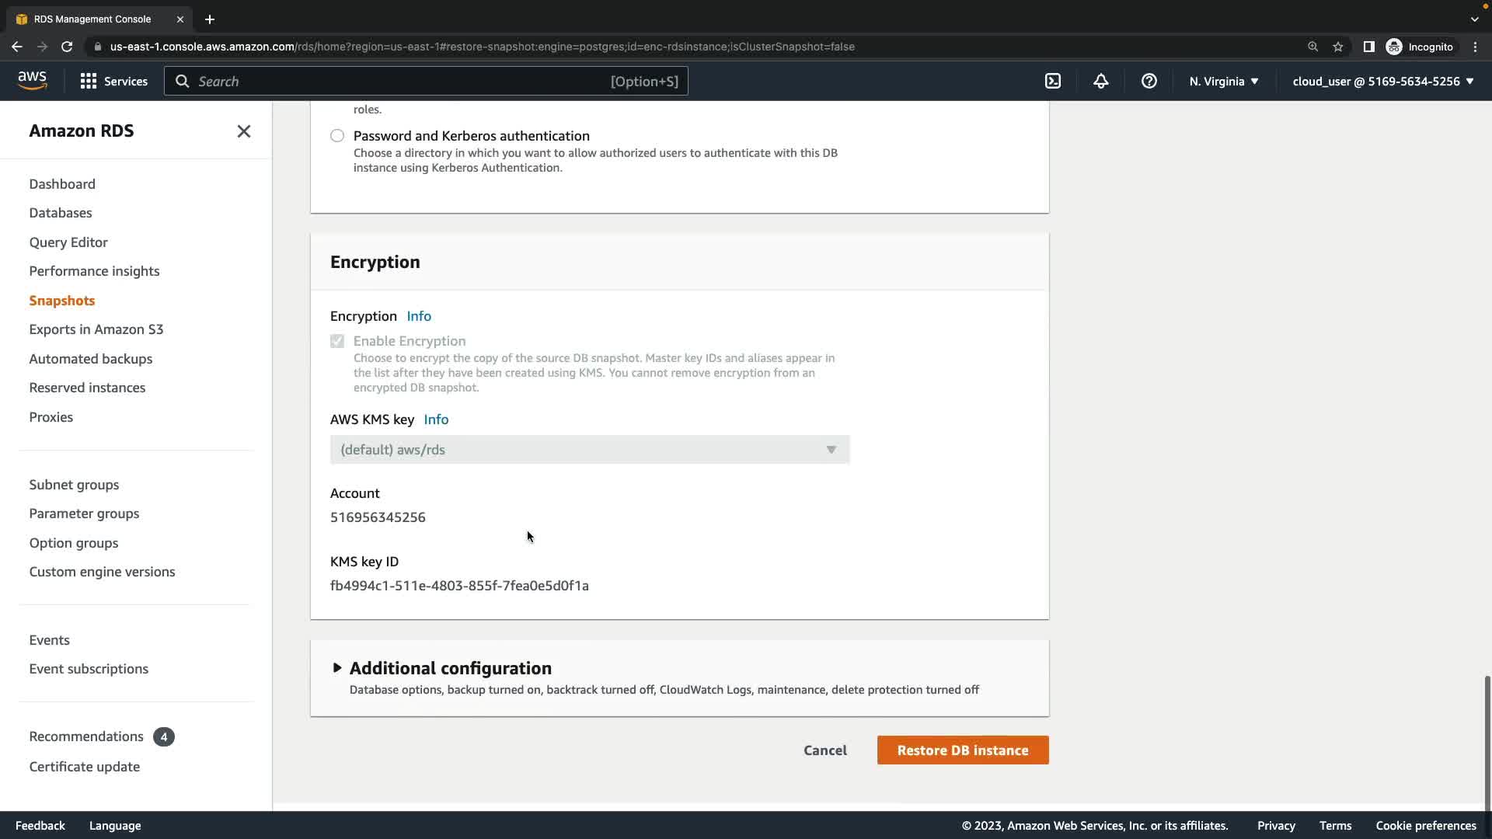The width and height of the screenshot is (1492, 839).
Task: Reload the browser page
Action: (67, 47)
